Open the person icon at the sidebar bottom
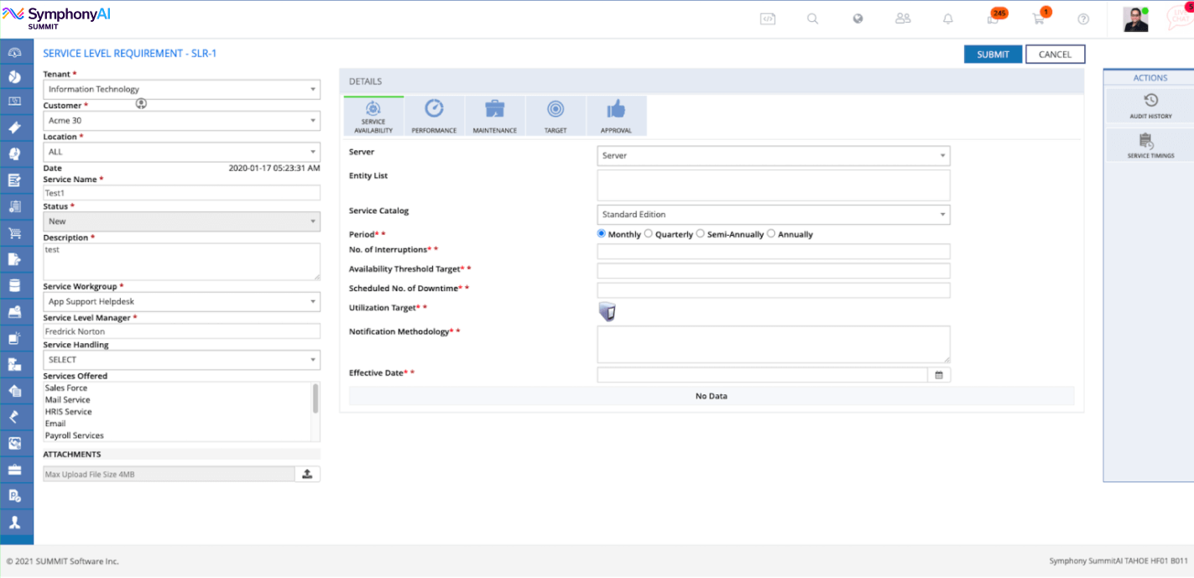This screenshot has width=1194, height=578. pyautogui.click(x=15, y=522)
